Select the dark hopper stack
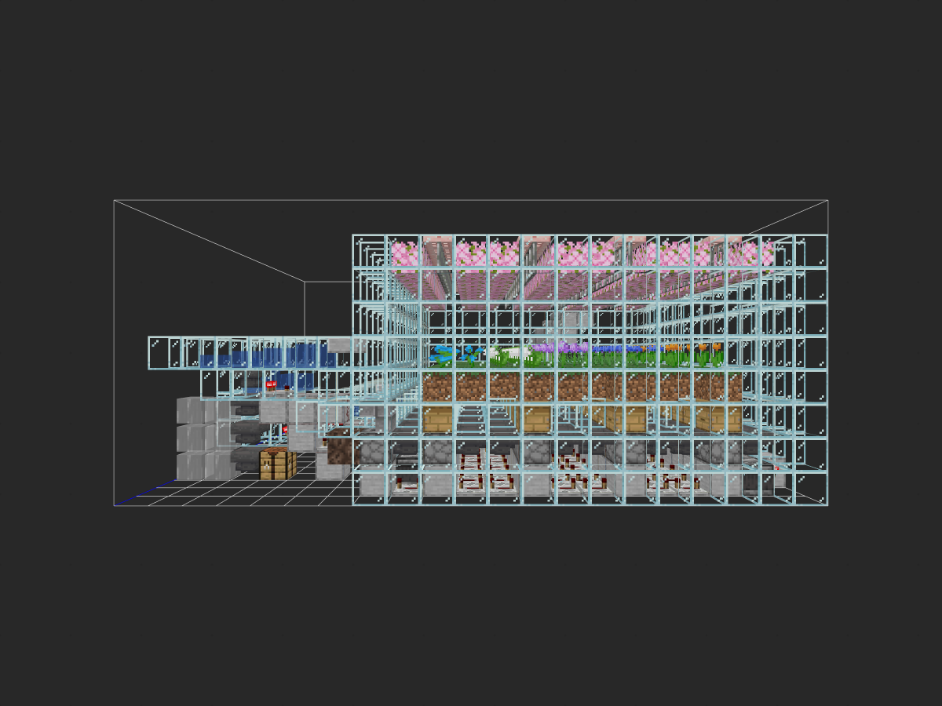The width and height of the screenshot is (942, 706). point(249,437)
